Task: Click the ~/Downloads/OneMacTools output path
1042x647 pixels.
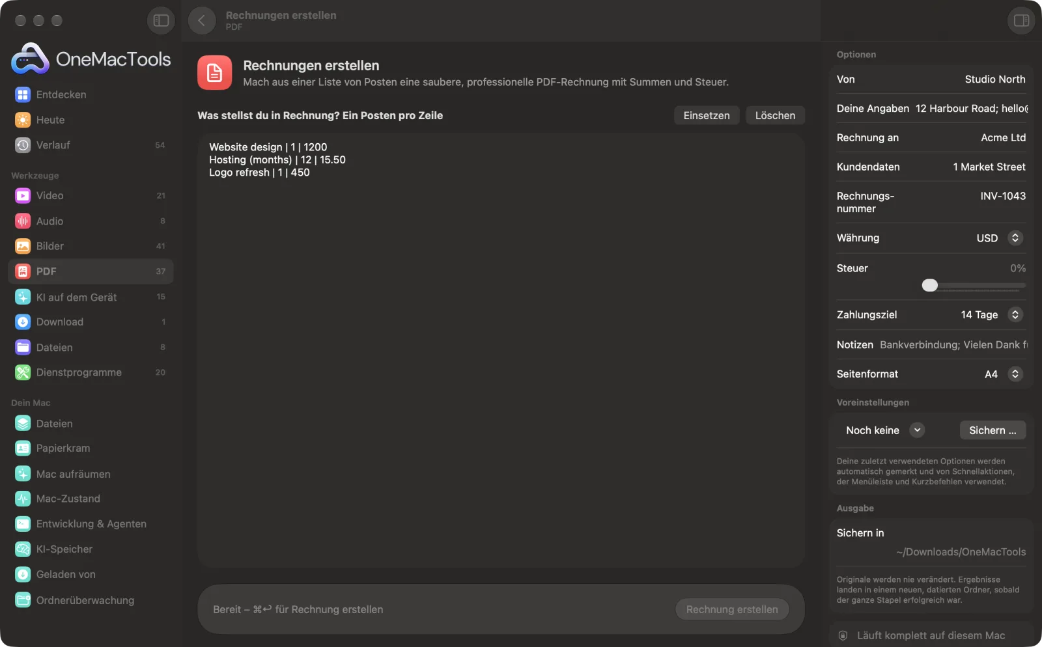Action: coord(961,552)
